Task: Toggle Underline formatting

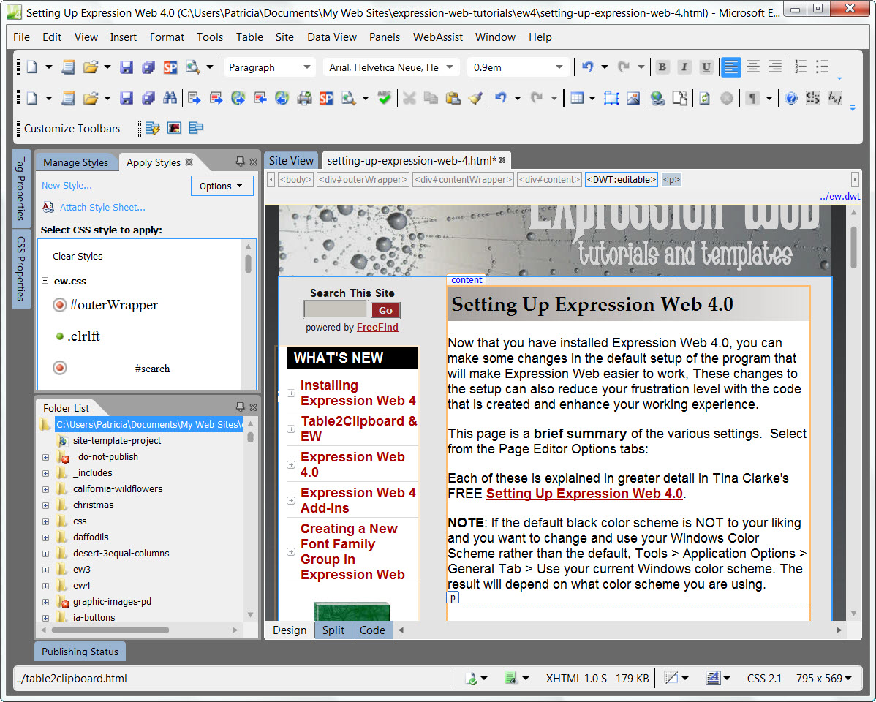Action: click(706, 67)
